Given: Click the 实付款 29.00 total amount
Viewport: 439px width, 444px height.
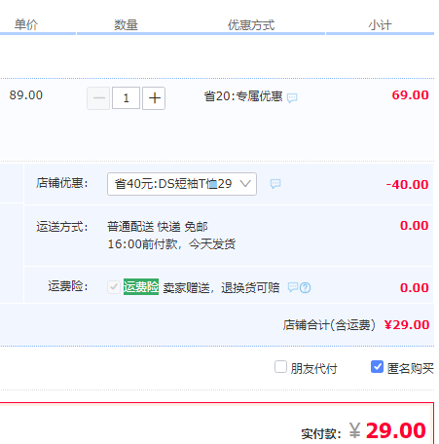Looking at the screenshot, I should point(387,430).
